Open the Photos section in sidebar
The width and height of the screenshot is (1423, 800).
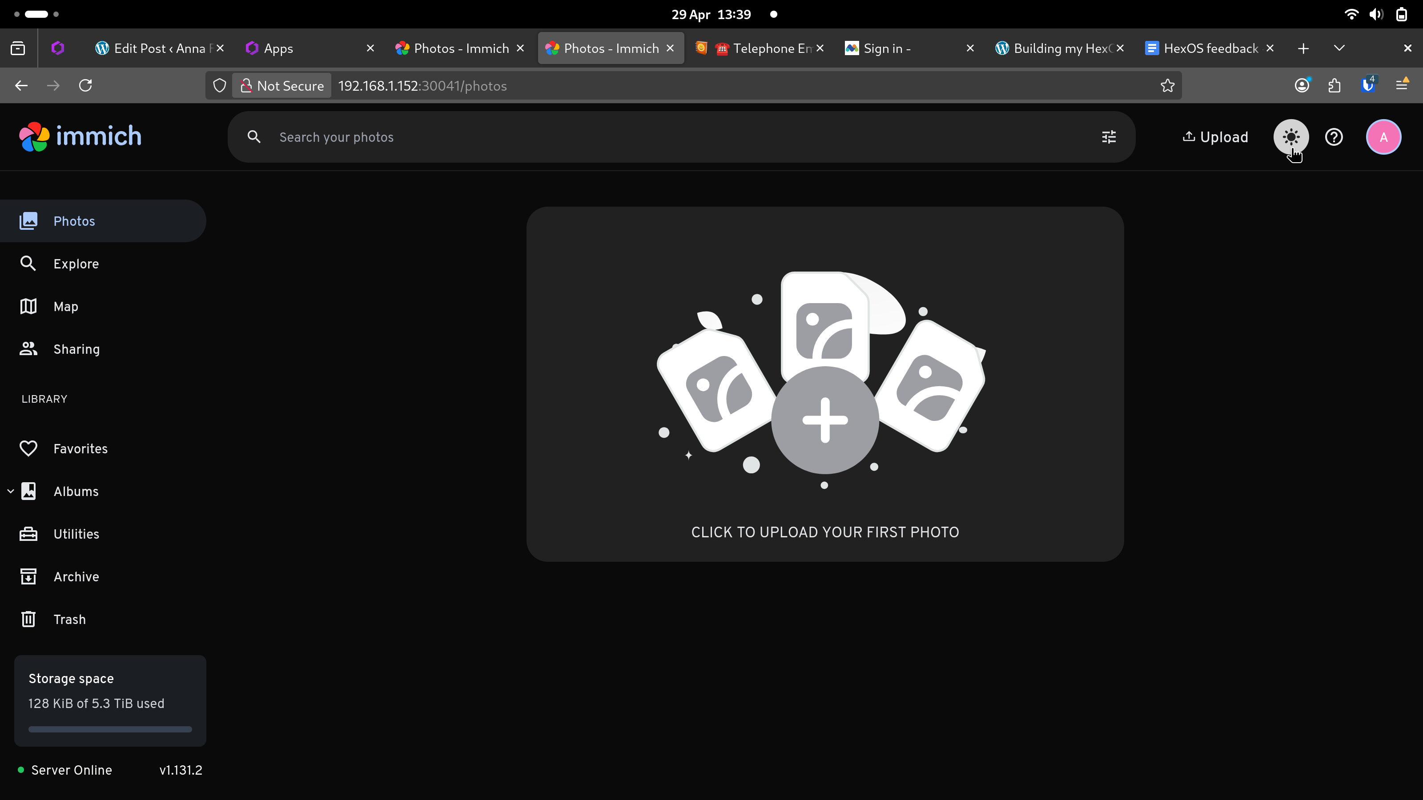coord(103,221)
